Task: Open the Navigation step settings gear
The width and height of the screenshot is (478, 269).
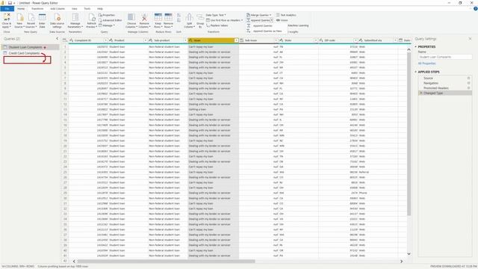Action: tap(468, 83)
